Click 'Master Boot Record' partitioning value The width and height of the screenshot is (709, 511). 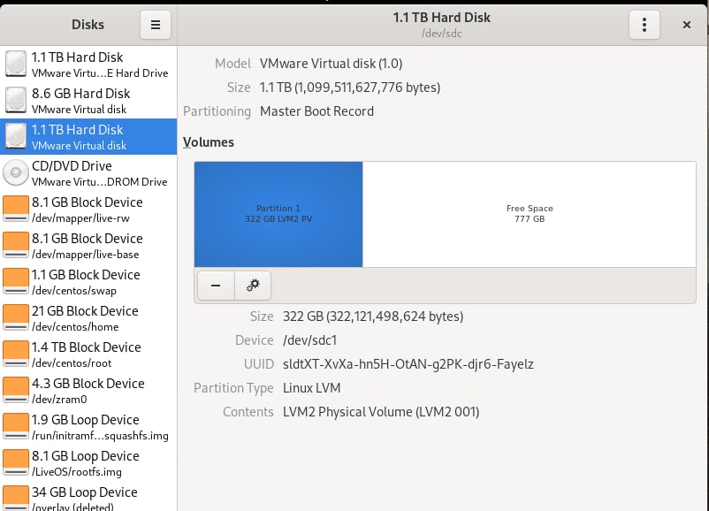[317, 111]
